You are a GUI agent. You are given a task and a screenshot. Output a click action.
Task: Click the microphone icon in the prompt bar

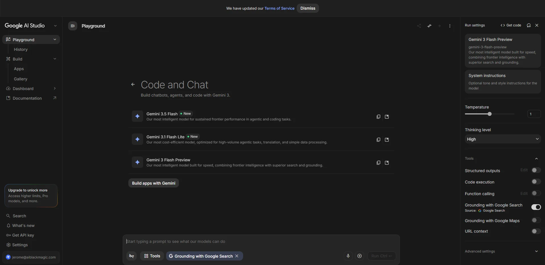click(348, 256)
